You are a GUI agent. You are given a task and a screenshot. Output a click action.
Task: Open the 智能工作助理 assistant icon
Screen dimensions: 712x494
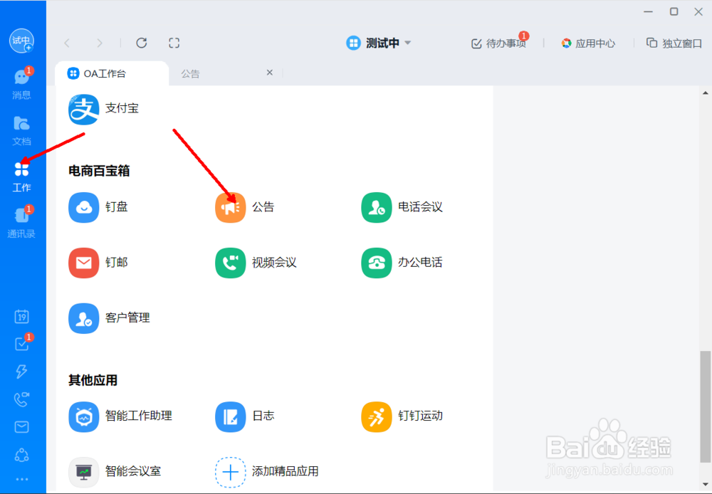point(83,416)
